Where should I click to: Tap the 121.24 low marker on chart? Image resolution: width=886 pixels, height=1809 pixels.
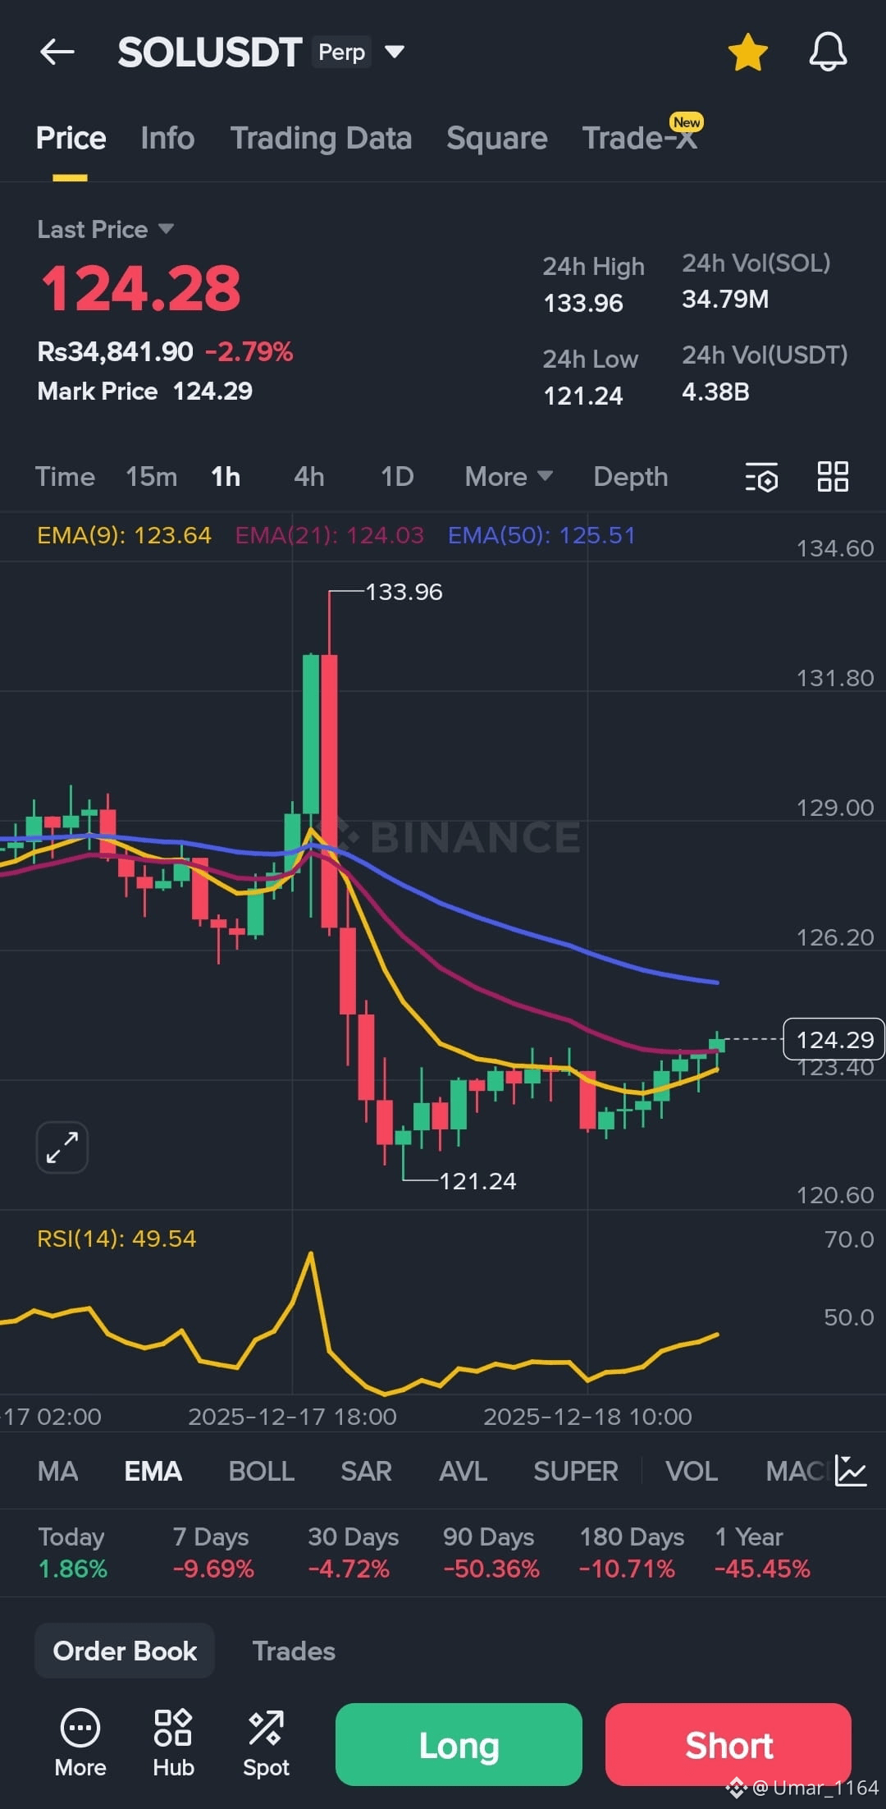click(x=477, y=1181)
